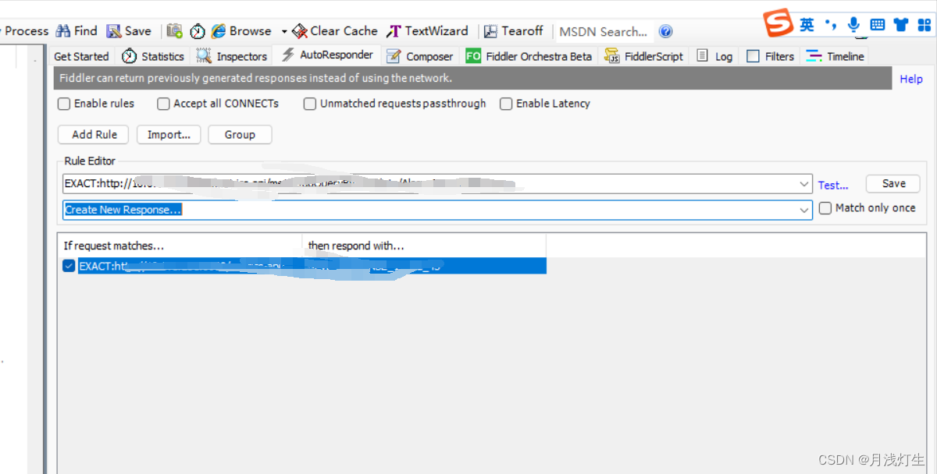
Task: Open the Log tab
Action: tap(714, 56)
